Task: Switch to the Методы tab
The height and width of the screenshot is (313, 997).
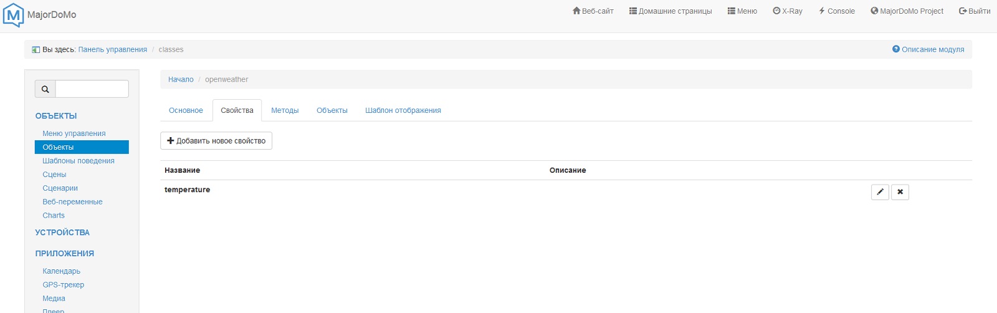Action: point(285,110)
